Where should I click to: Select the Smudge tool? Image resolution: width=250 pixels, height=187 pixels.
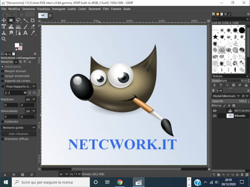11,33
